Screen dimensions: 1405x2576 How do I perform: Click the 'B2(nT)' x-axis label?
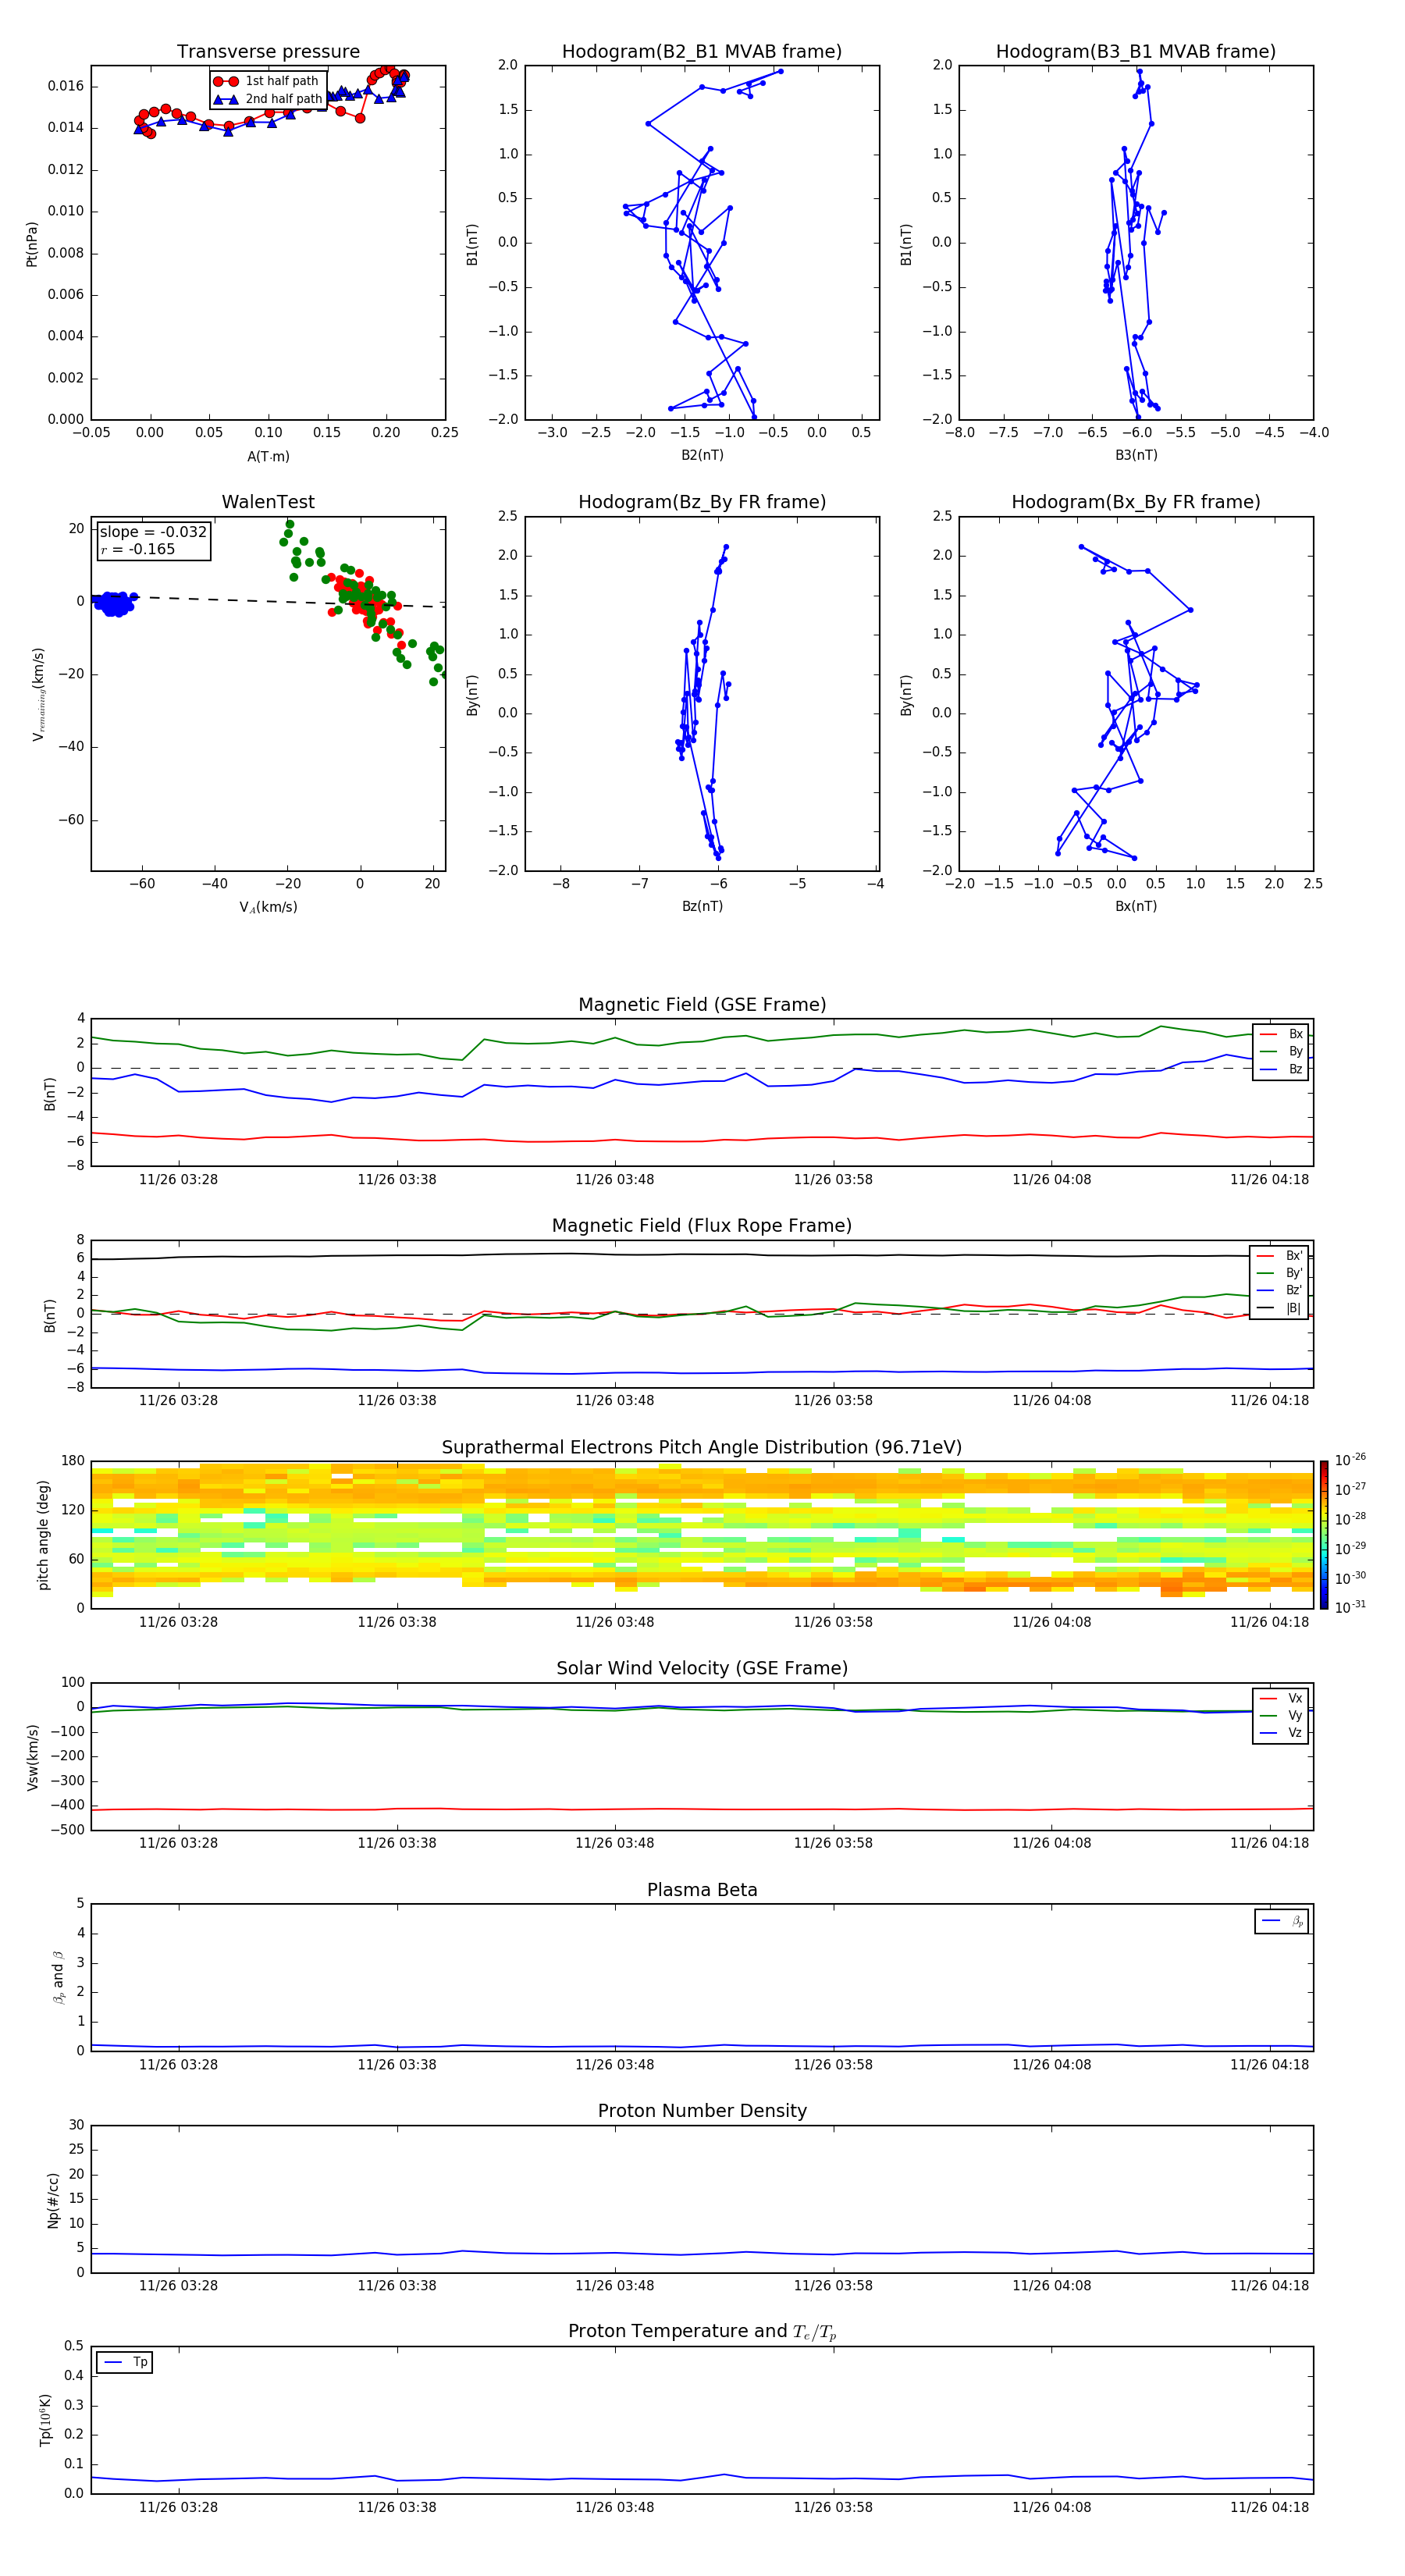pyautogui.click(x=702, y=455)
